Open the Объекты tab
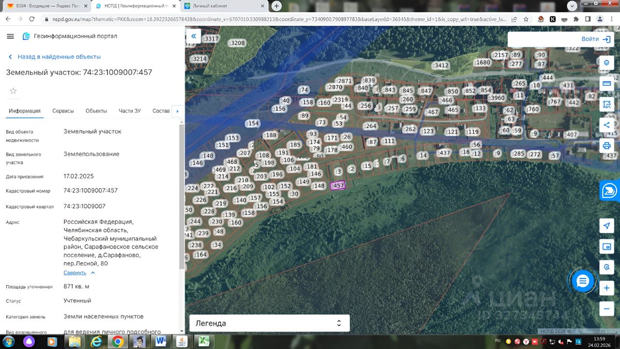 click(96, 111)
